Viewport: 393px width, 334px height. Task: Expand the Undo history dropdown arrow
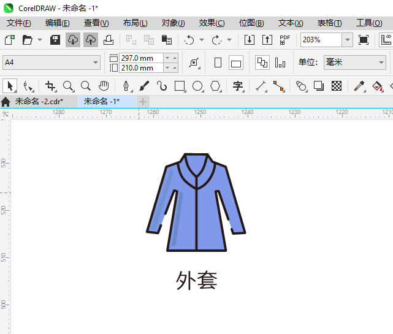click(x=202, y=40)
